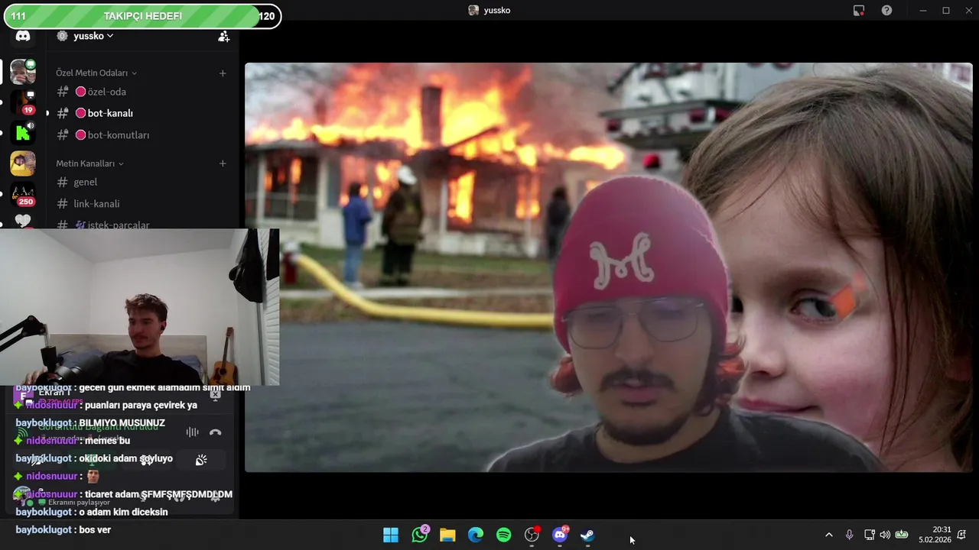Click chat message 'BILMIYO MUSUNUZ'
Screen dimensions: 979x550
coord(122,423)
